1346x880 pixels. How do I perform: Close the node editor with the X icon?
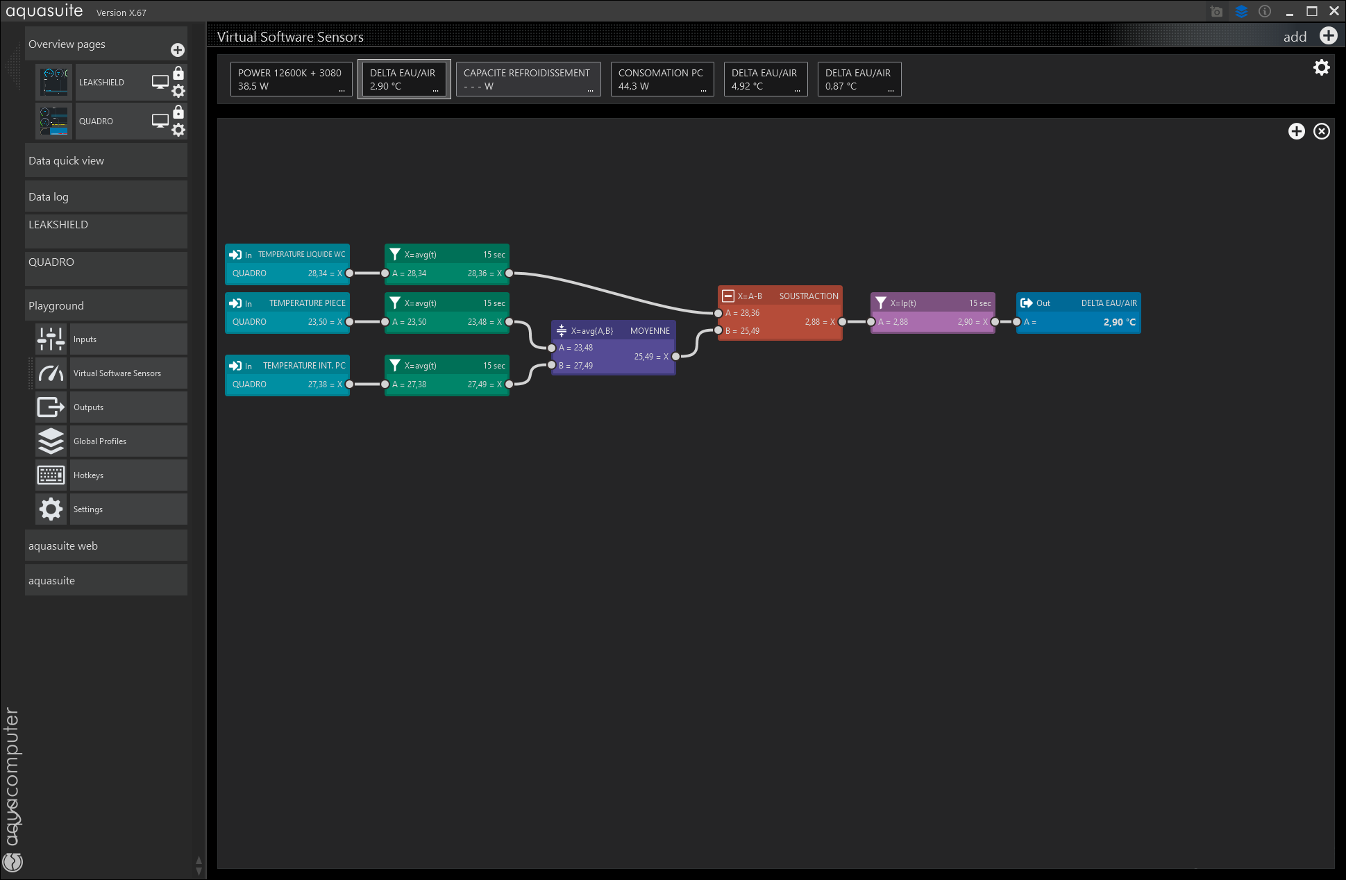[1321, 131]
